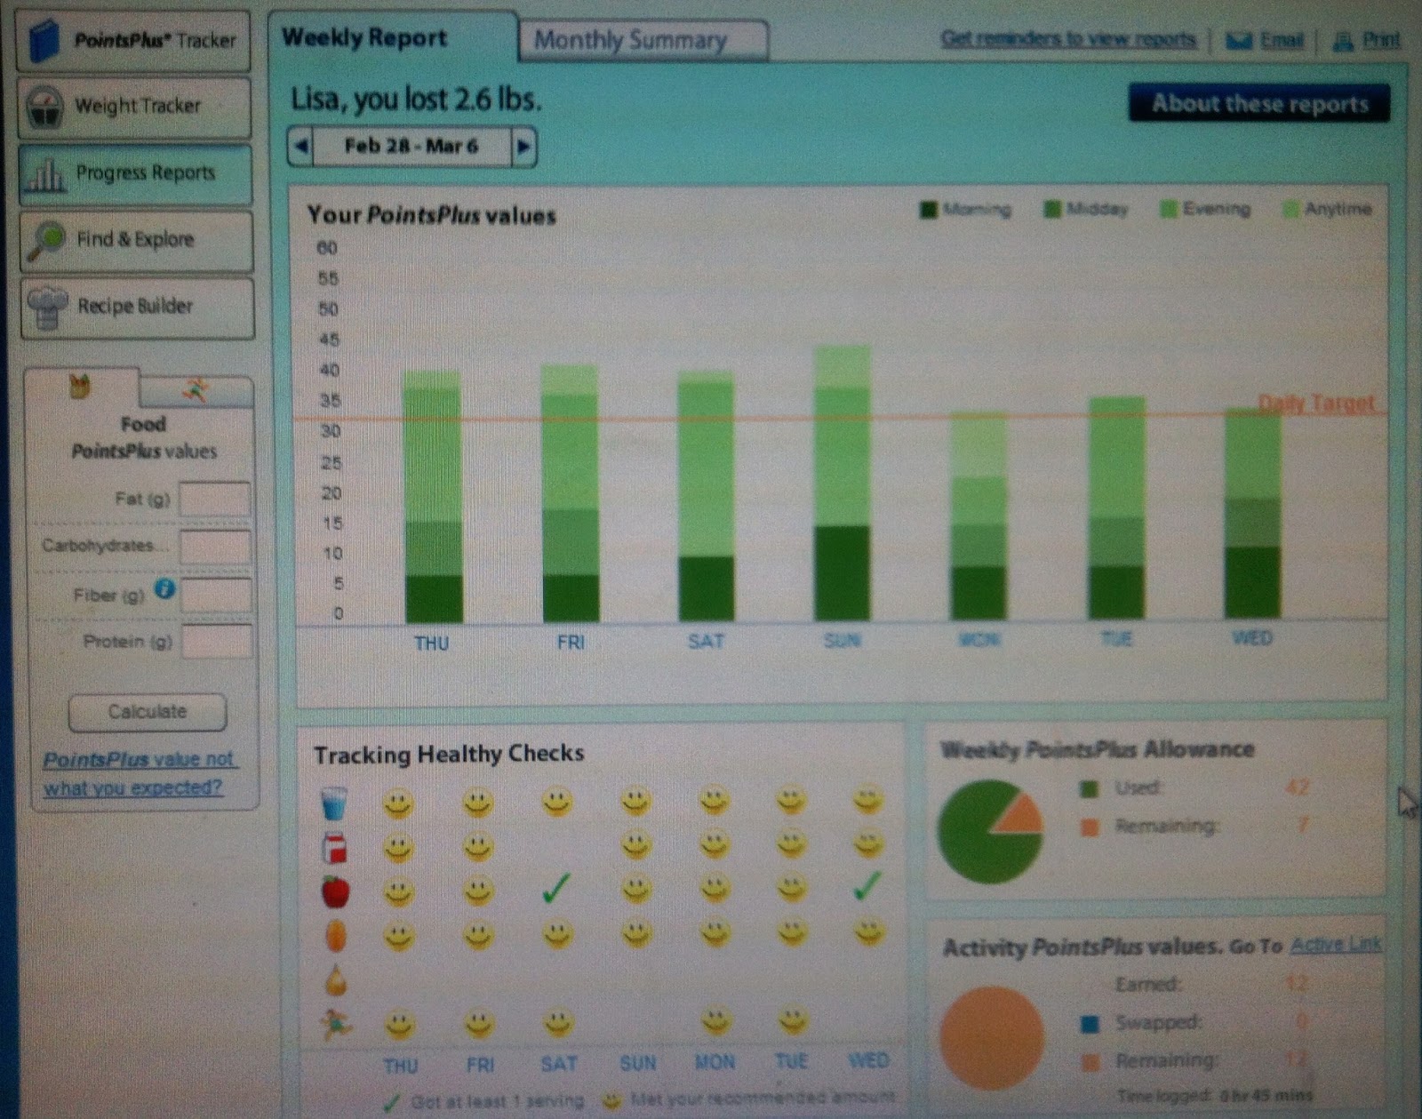Click the Email link text
Viewport: 1422px width, 1119px height.
pos(1281,40)
